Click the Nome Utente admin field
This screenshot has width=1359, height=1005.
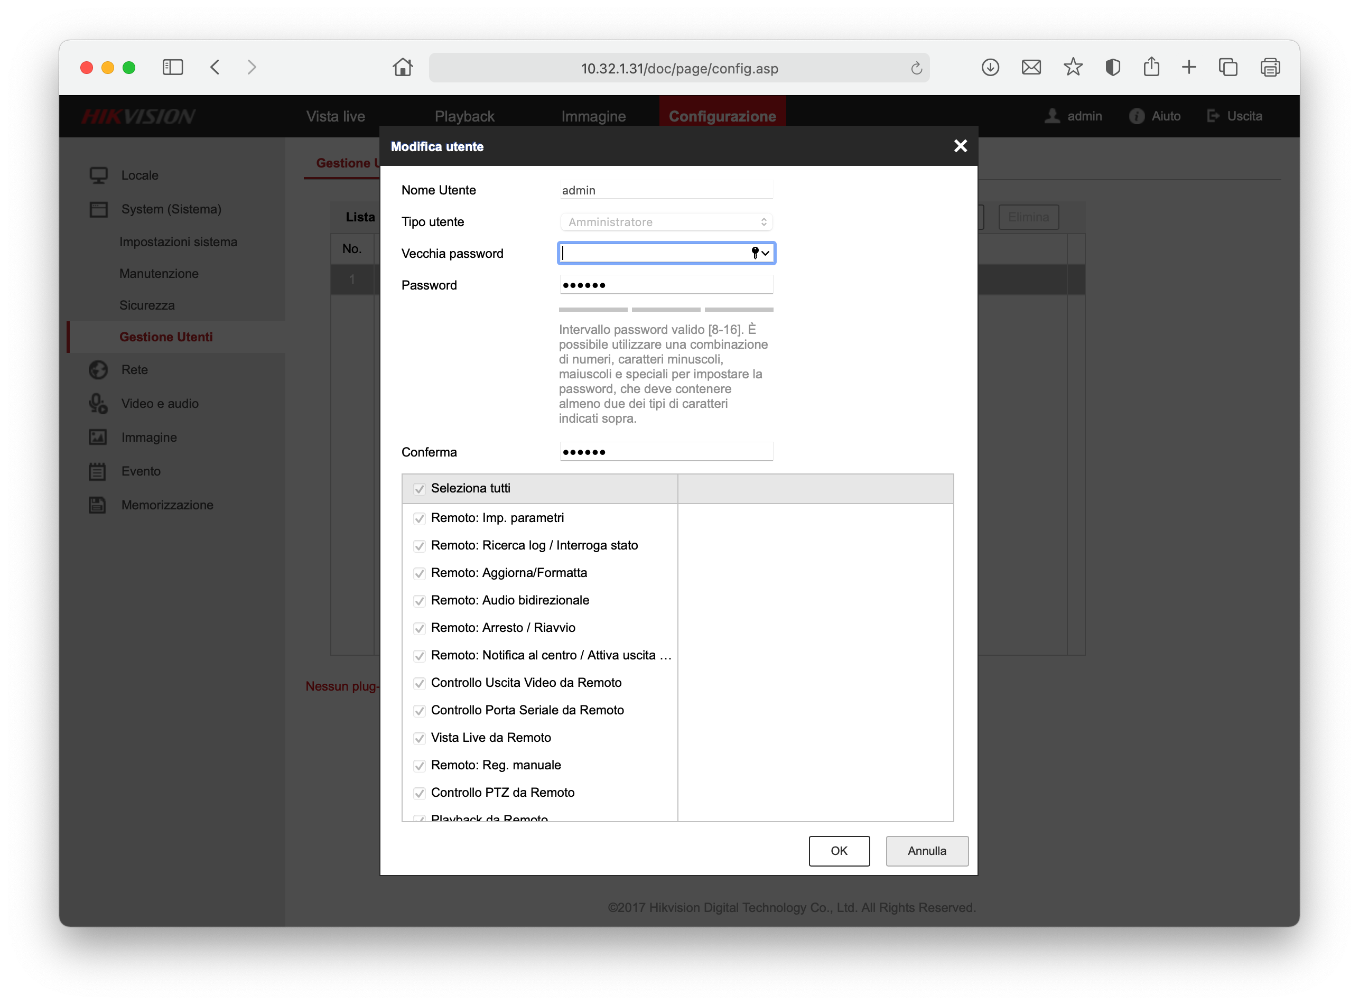tap(666, 190)
